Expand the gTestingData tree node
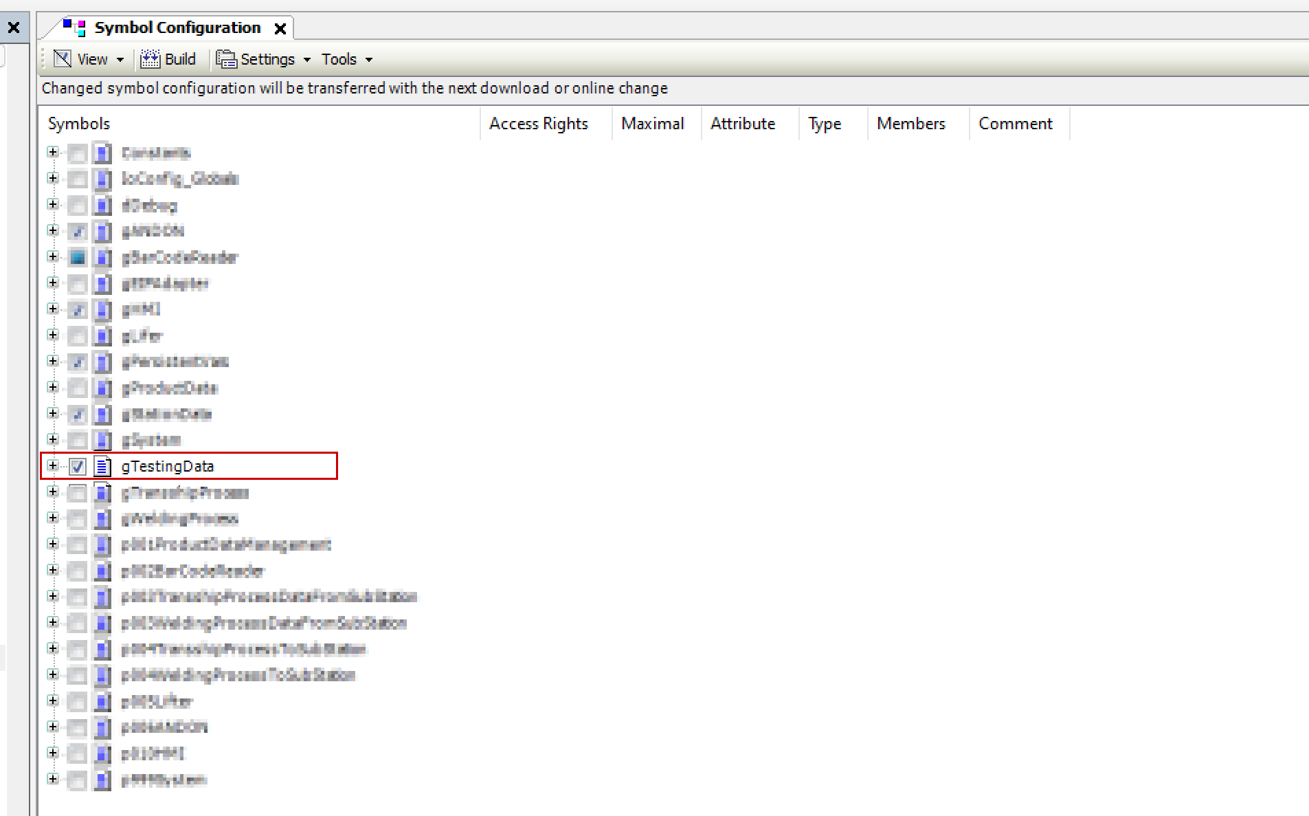Screen dimensions: 1309x816 point(53,466)
